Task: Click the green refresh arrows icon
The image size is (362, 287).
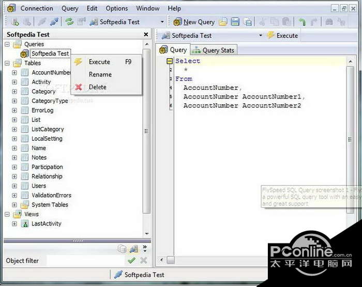Action: [69, 22]
